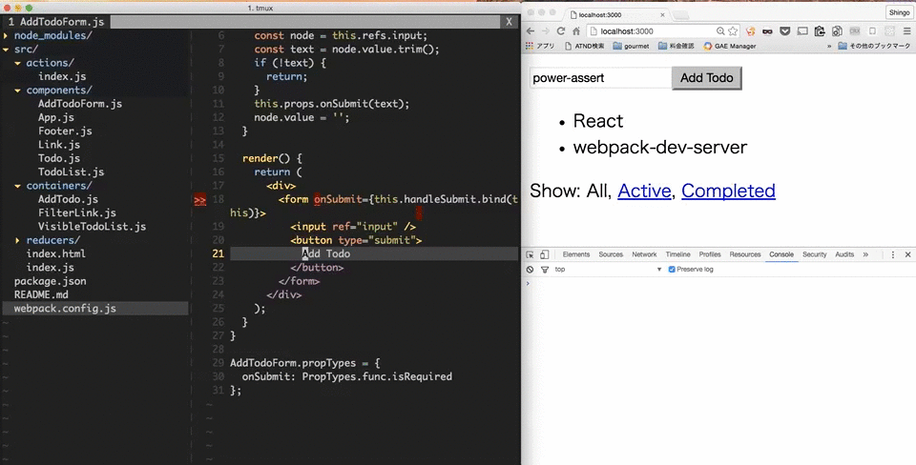
Task: Click the Add Todo button
Action: click(706, 78)
